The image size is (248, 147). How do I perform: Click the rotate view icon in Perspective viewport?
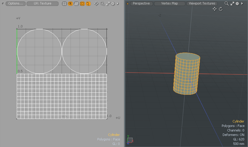click(x=221, y=9)
